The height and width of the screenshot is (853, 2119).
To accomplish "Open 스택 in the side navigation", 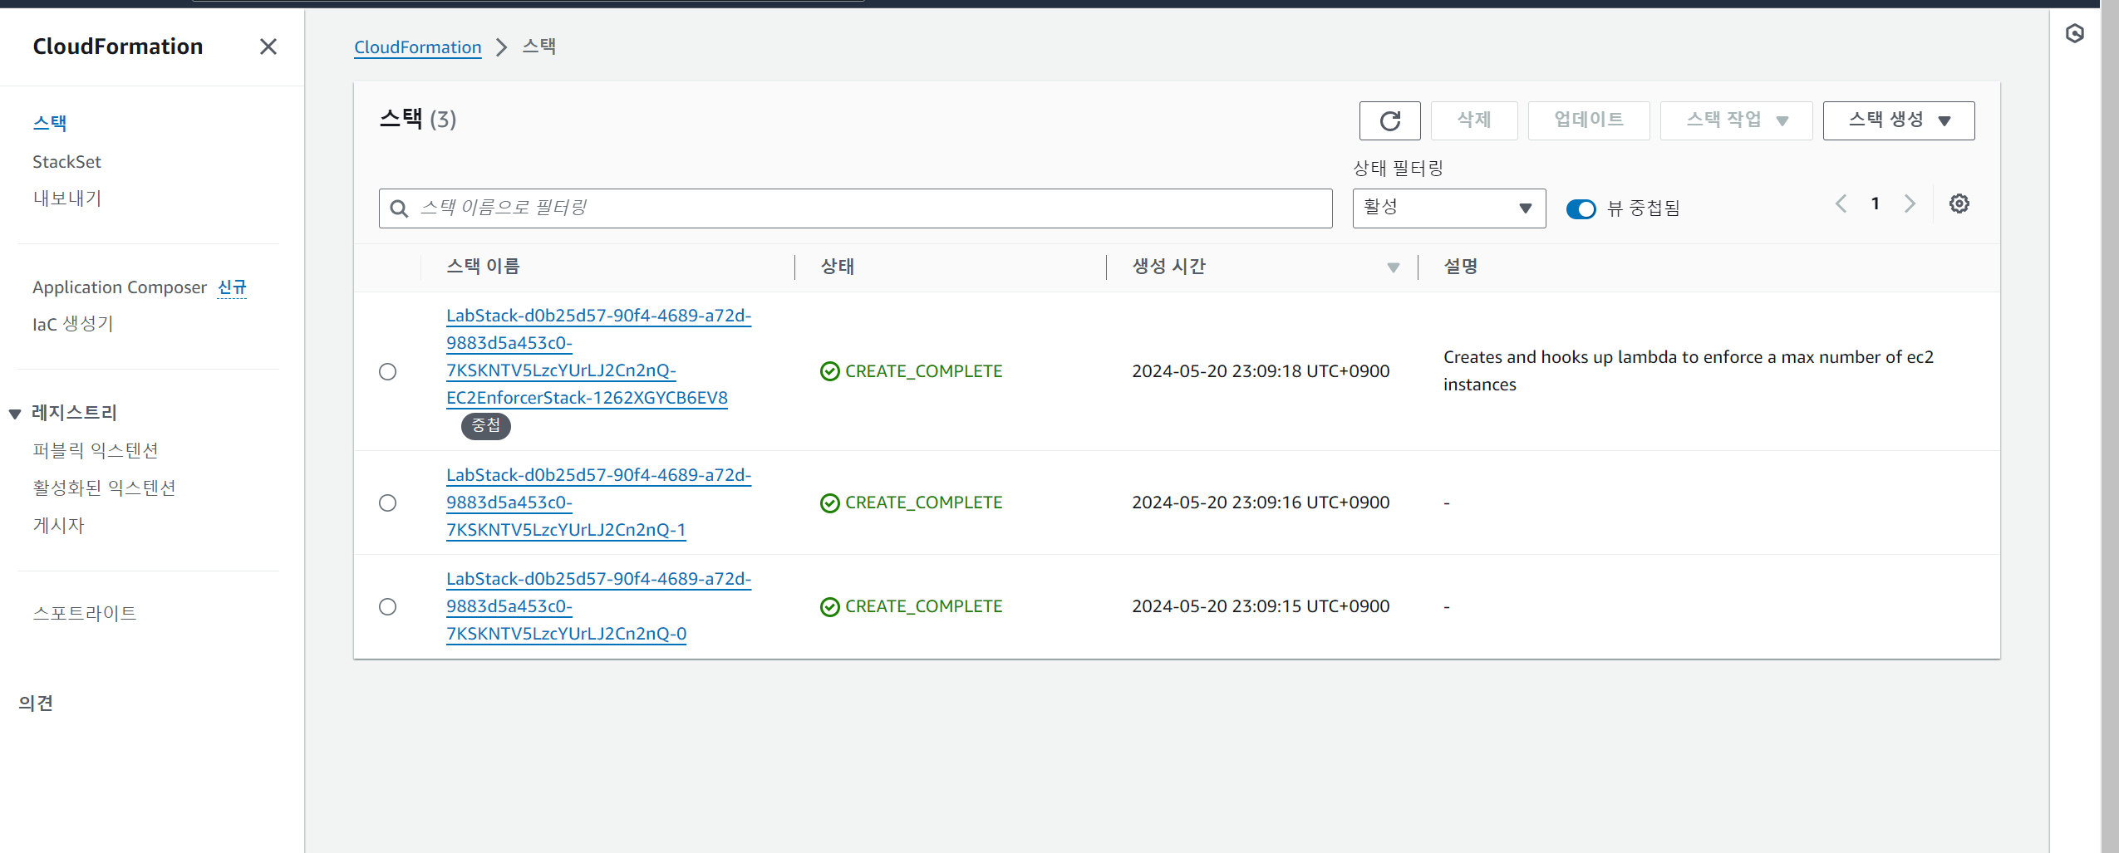I will pyautogui.click(x=50, y=123).
